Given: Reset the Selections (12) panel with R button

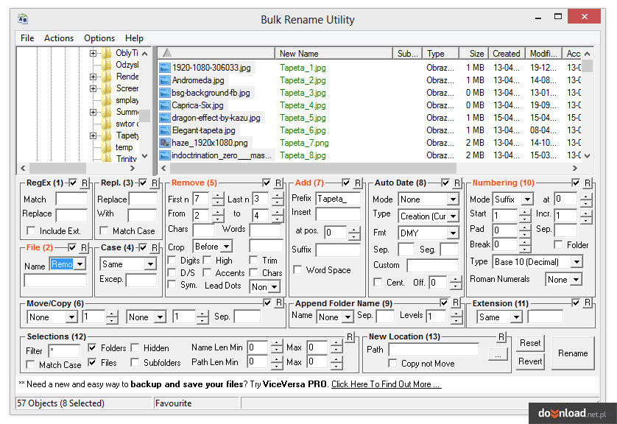Looking at the screenshot, I should pos(350,336).
